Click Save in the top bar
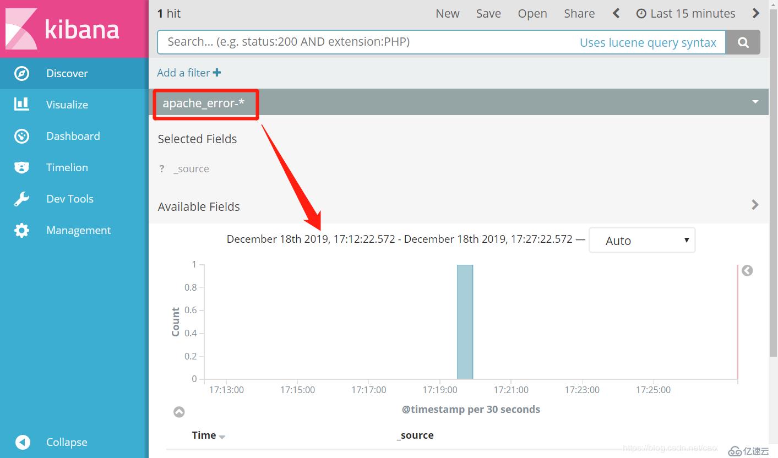The width and height of the screenshot is (778, 458). pos(488,14)
